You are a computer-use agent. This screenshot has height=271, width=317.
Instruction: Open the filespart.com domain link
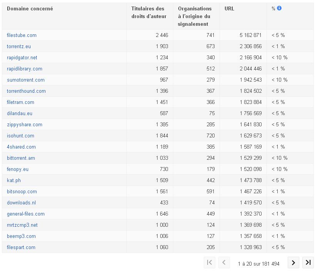[21, 248]
